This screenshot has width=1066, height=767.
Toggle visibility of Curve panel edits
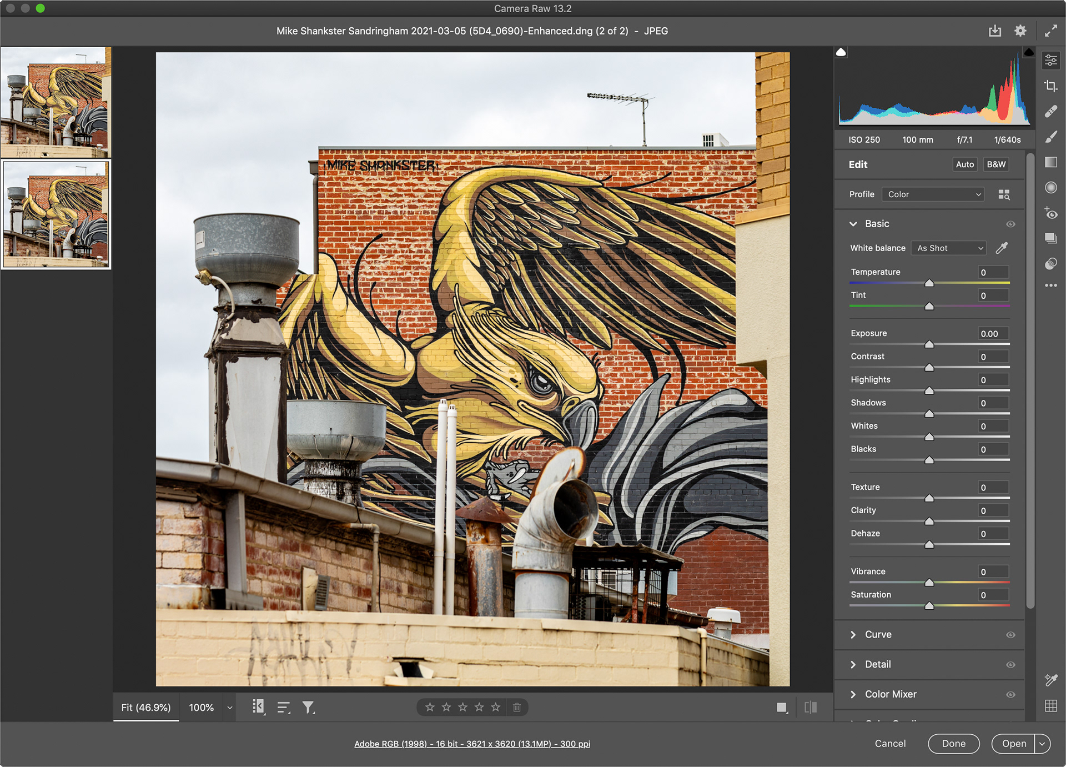[1010, 635]
